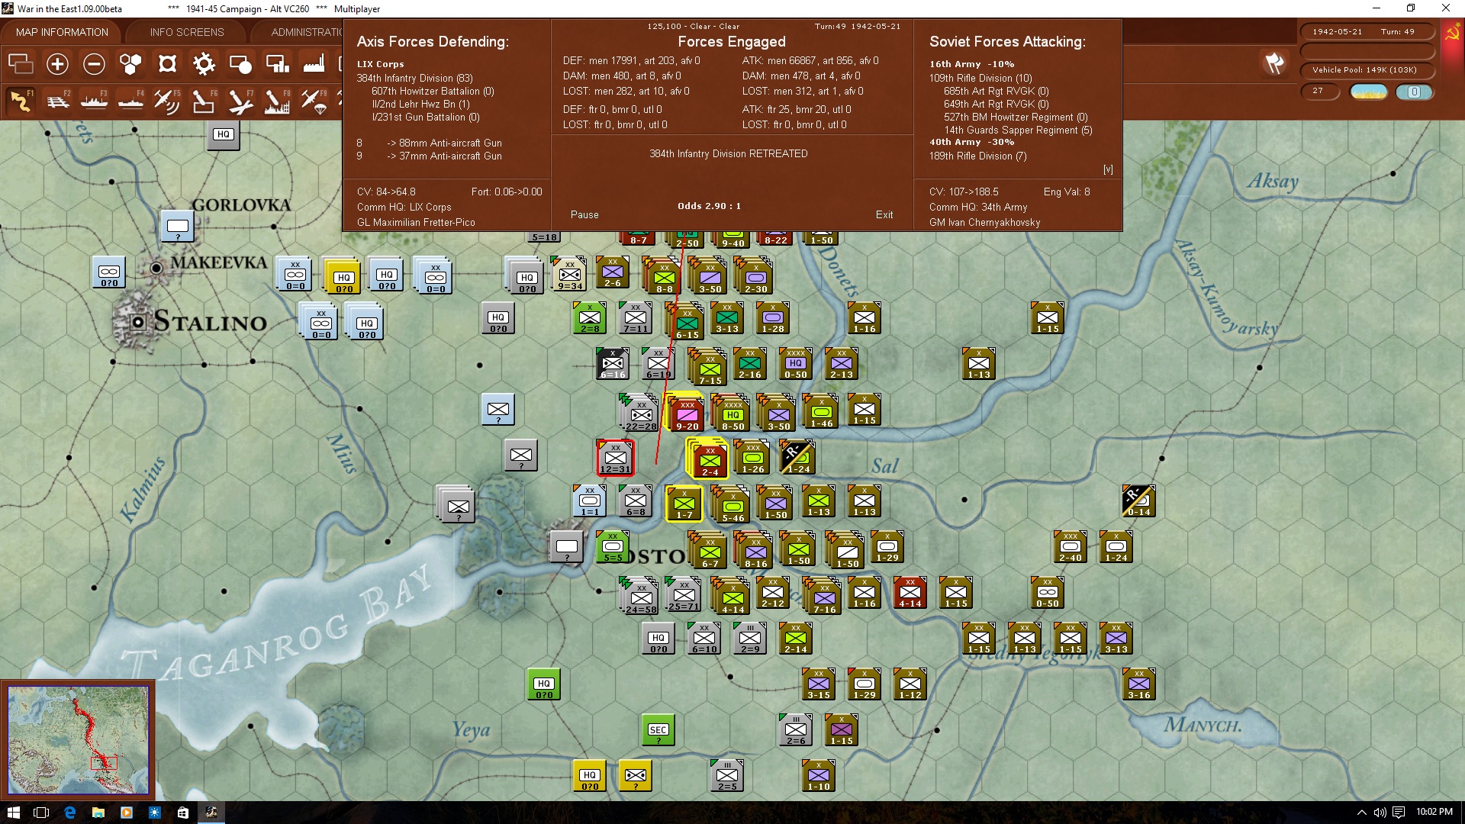Toggle unit counters square icon
Image resolution: width=1465 pixels, height=824 pixels.
point(167,64)
